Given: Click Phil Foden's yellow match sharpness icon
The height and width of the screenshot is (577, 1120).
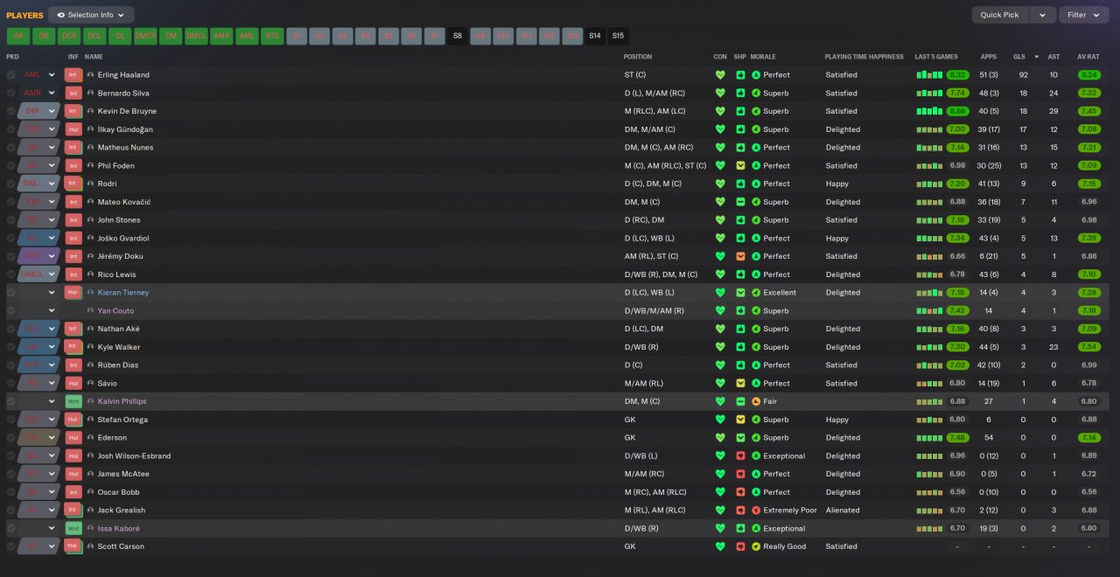Looking at the screenshot, I should pyautogui.click(x=740, y=166).
